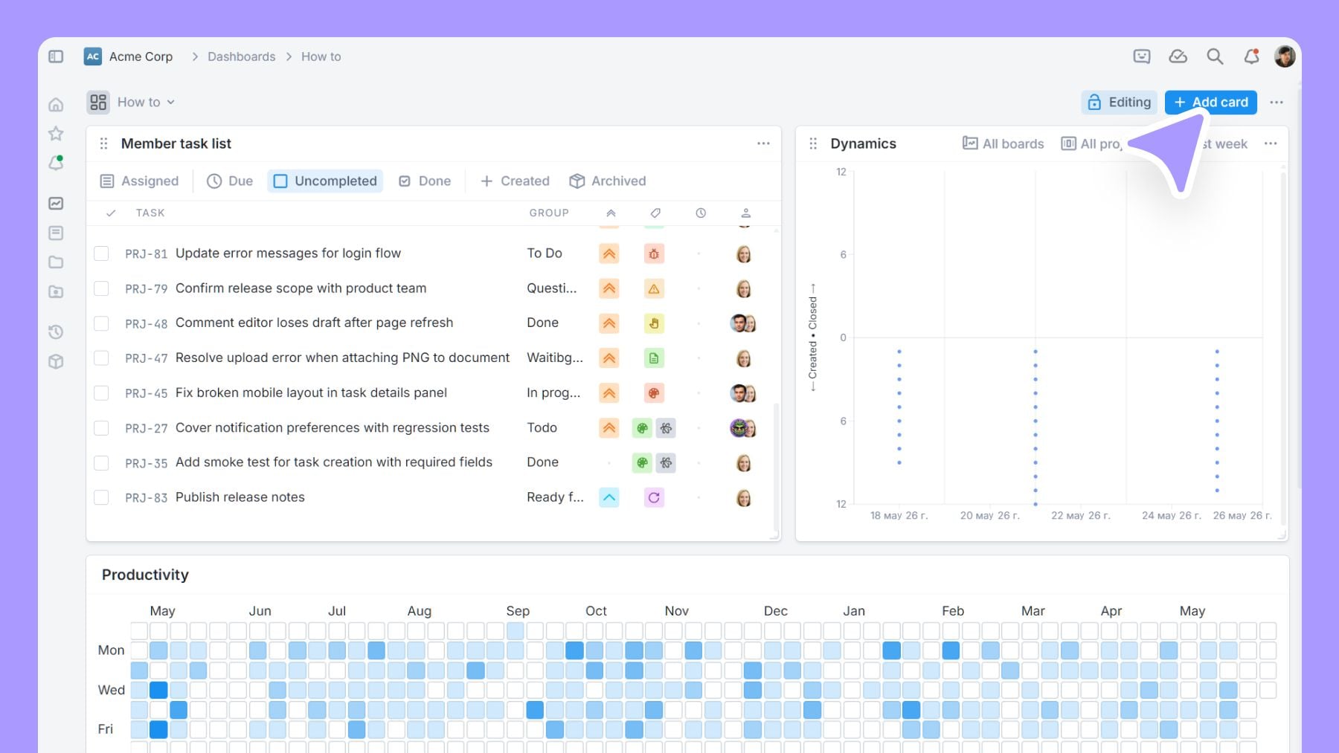
Task: Open All boards filter in Dynamics
Action: coord(1003,143)
